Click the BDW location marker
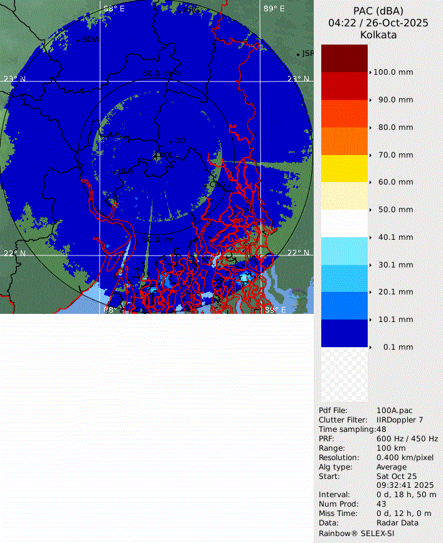The image size is (443, 543). [x=78, y=40]
